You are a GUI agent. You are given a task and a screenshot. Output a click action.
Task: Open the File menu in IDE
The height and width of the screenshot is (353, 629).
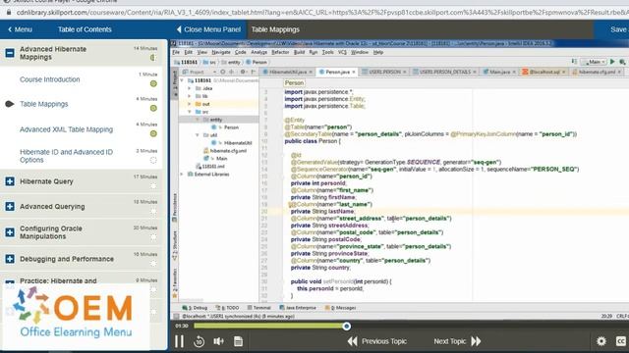tap(176, 52)
